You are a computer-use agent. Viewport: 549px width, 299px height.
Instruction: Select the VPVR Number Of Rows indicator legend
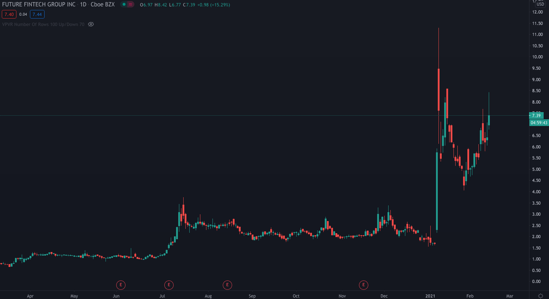pos(43,24)
